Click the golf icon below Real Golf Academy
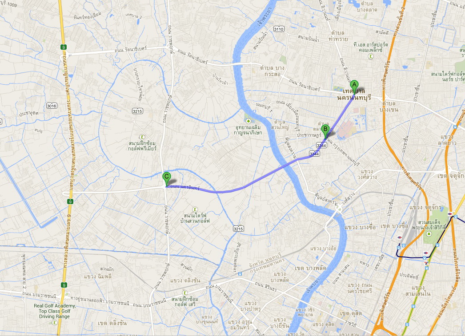This screenshot has width=465, height=336. [x=54, y=322]
